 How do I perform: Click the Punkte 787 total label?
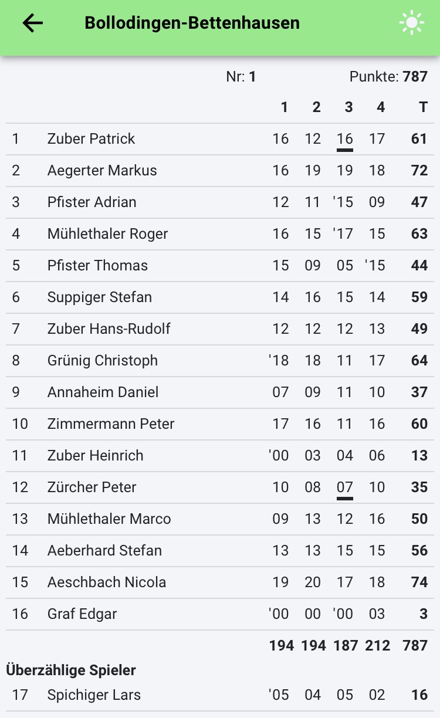pos(388,77)
